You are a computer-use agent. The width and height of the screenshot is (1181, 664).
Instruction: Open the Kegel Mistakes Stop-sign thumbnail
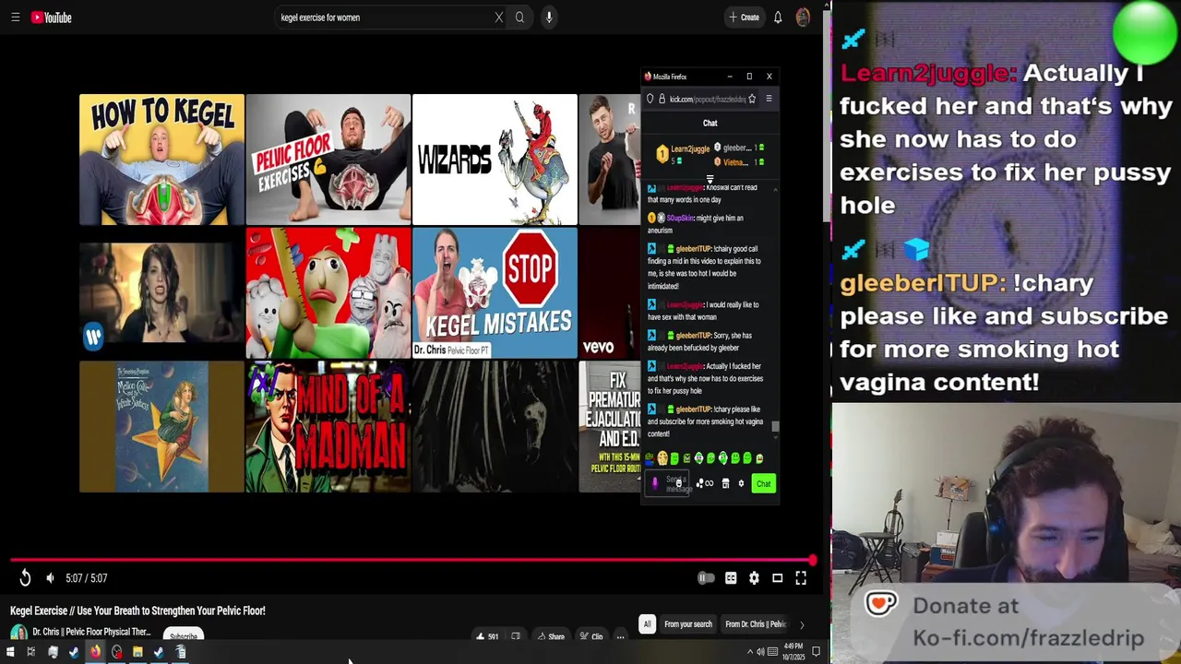pyautogui.click(x=495, y=293)
